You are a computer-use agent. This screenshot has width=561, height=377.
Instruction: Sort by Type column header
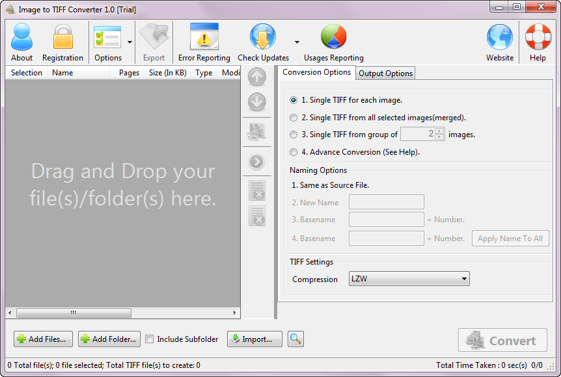pyautogui.click(x=204, y=73)
